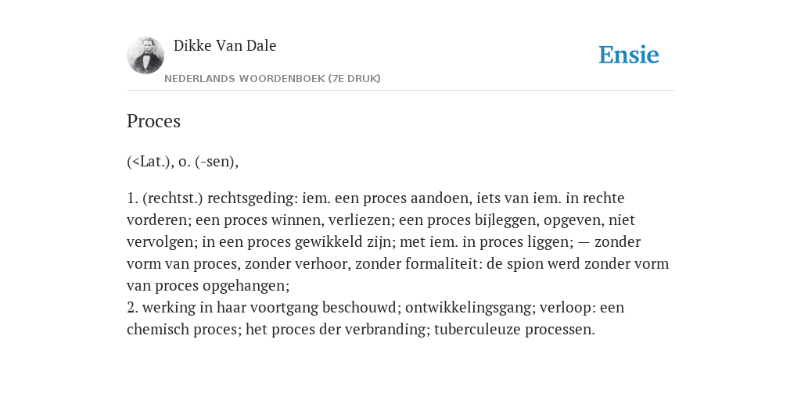
Task: Click the author name Dikke Van Dale
Action: 224,45
